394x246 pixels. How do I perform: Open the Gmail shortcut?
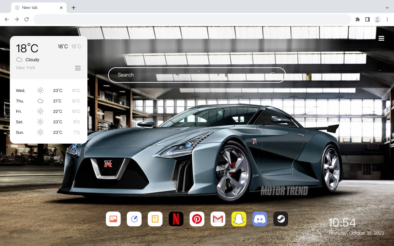click(218, 219)
